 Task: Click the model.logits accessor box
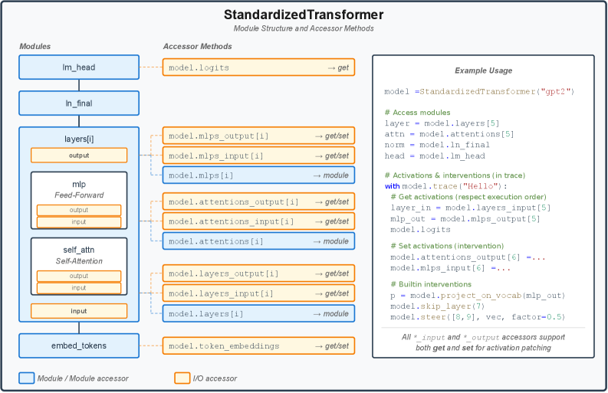[x=258, y=67]
